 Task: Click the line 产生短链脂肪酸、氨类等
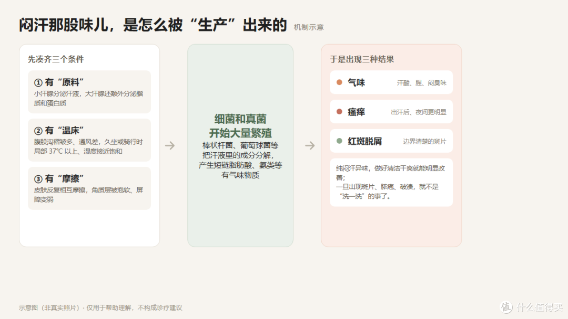pos(240,165)
